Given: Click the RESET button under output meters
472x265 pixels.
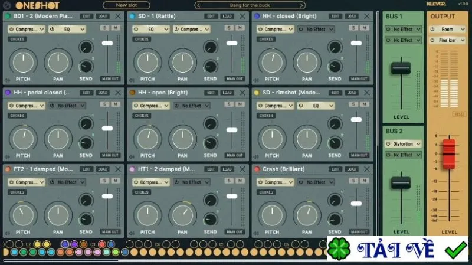Looking at the screenshot, I should [x=459, y=114].
